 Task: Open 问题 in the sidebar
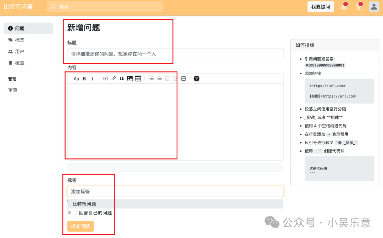point(28,28)
